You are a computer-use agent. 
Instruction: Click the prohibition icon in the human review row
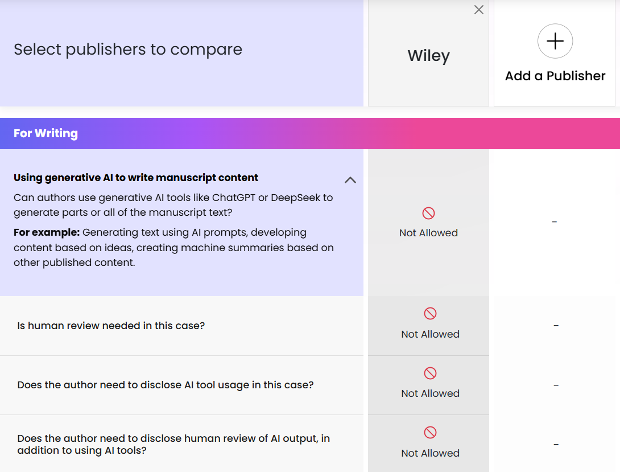pyautogui.click(x=430, y=314)
